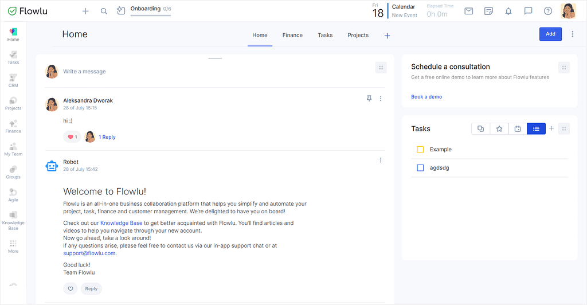Switch to the Tasks tab

click(x=325, y=35)
